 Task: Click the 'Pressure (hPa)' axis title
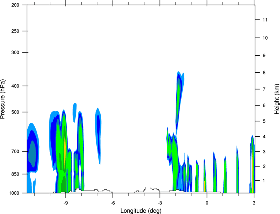pos(3,99)
